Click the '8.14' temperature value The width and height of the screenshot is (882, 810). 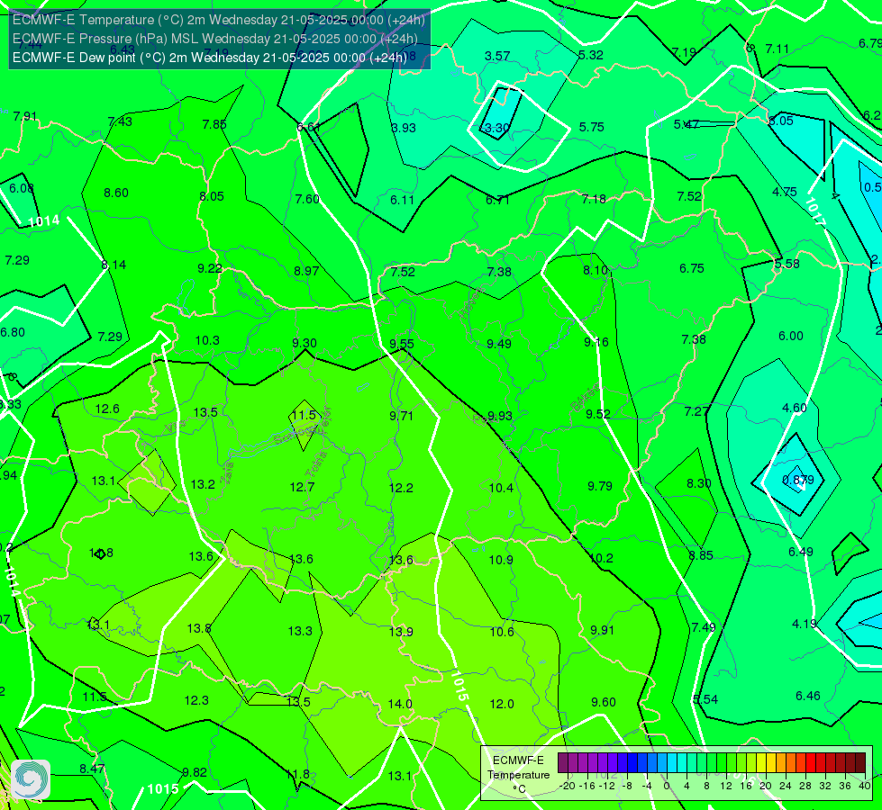click(114, 265)
